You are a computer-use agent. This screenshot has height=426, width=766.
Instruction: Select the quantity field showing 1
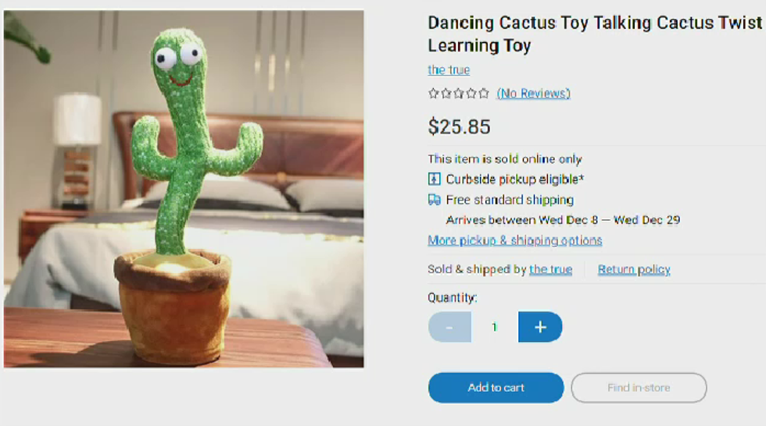coord(495,327)
